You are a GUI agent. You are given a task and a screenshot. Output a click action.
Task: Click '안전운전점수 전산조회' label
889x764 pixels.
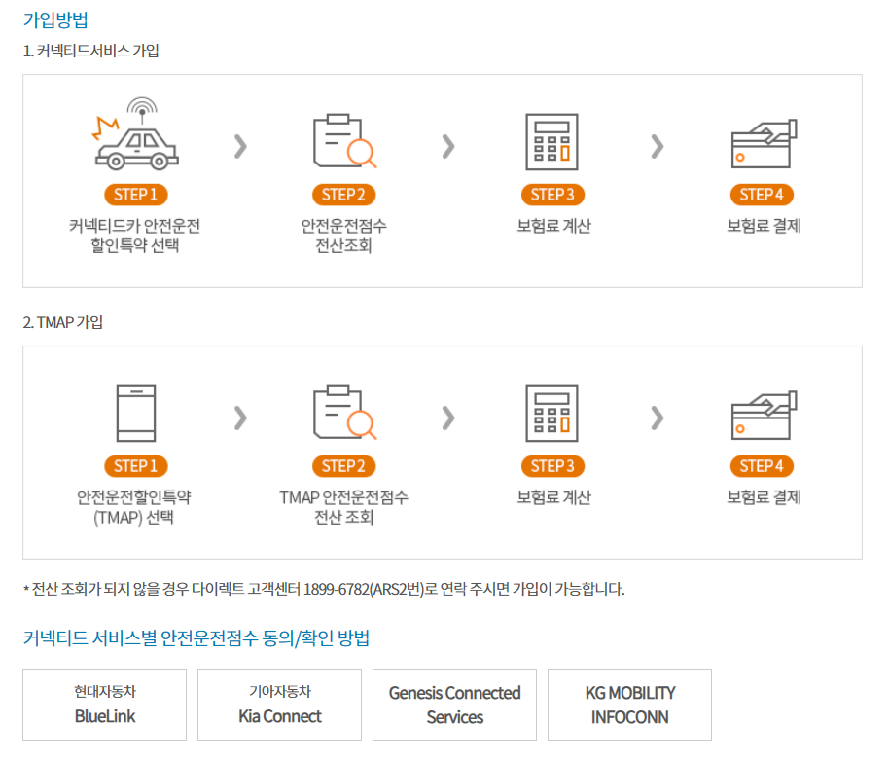[x=344, y=236]
